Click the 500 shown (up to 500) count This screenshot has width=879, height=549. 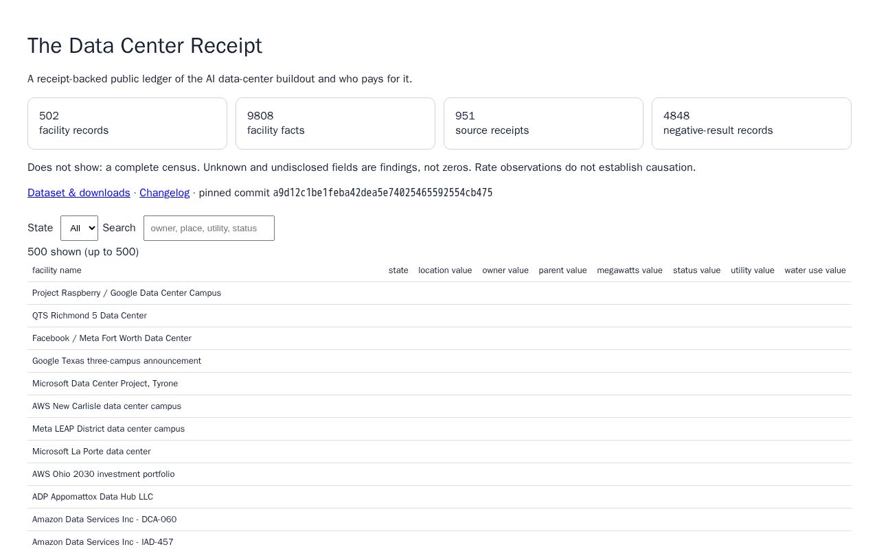click(83, 252)
